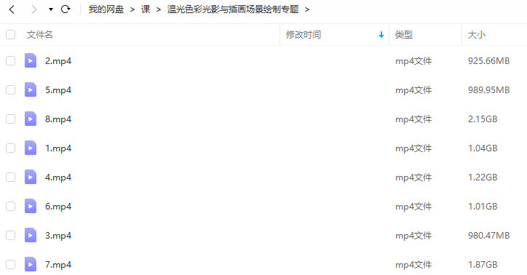Check the box for 8.mp4
Screen dimensions: 527x275
pos(11,119)
